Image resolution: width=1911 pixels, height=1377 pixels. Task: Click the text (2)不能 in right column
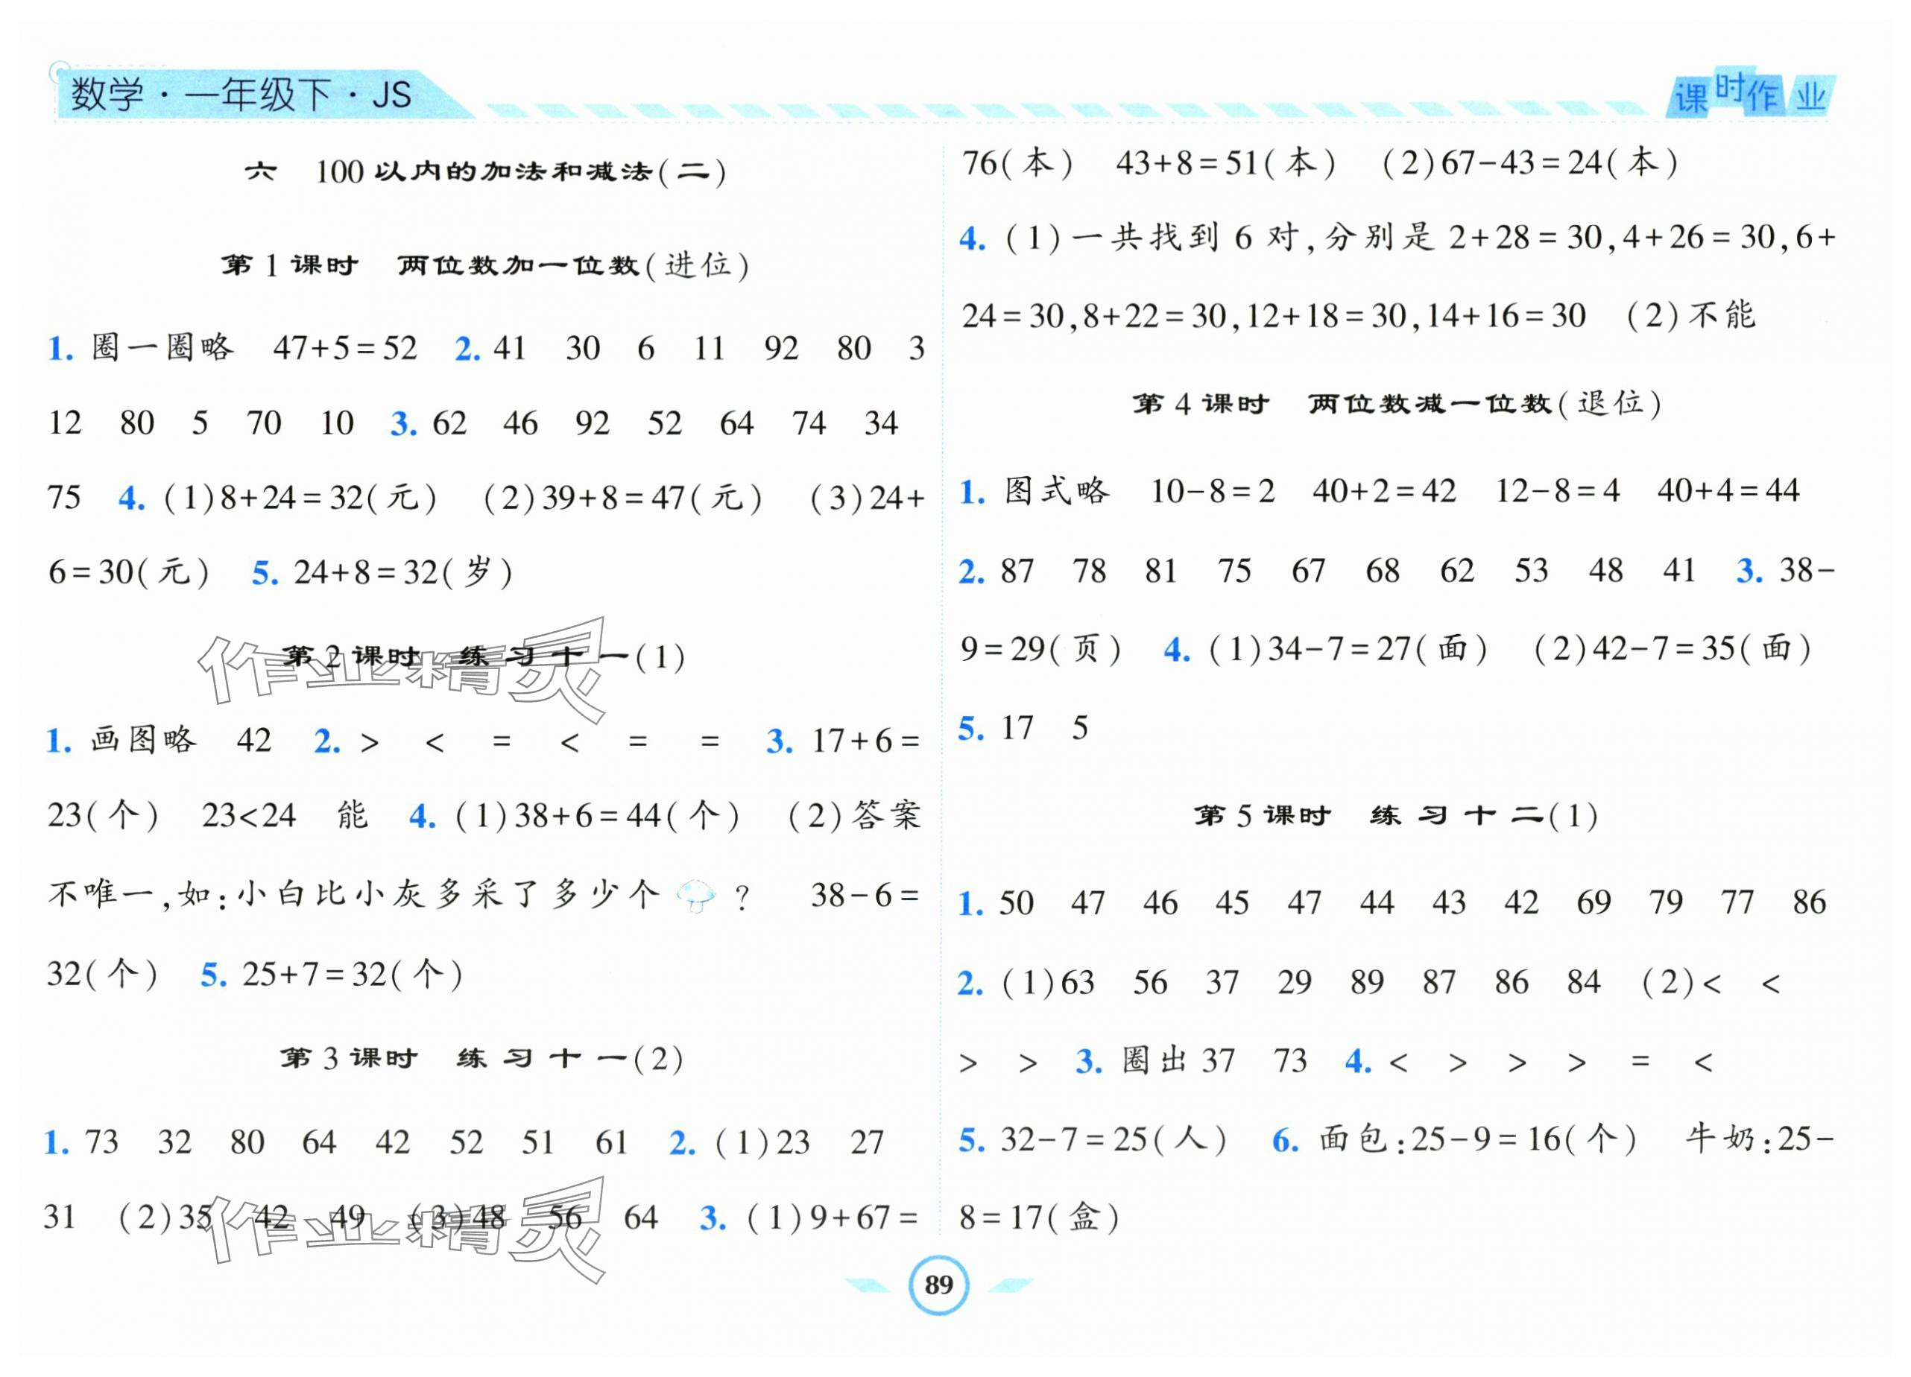(x=1690, y=316)
